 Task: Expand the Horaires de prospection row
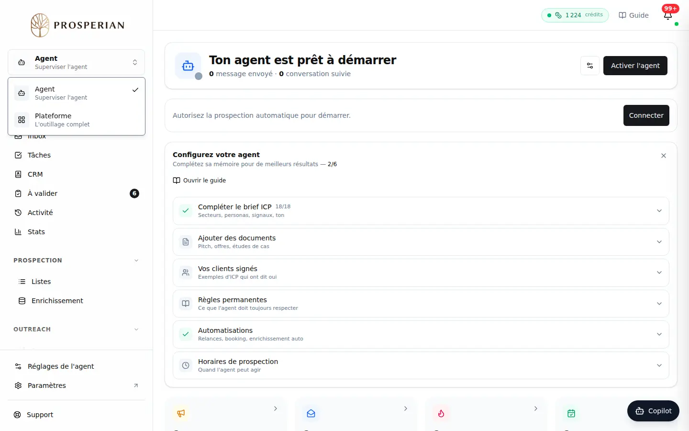pos(421,365)
